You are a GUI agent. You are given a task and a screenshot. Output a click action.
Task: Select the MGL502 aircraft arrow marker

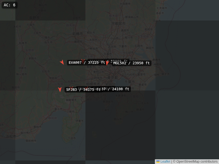click(107, 63)
